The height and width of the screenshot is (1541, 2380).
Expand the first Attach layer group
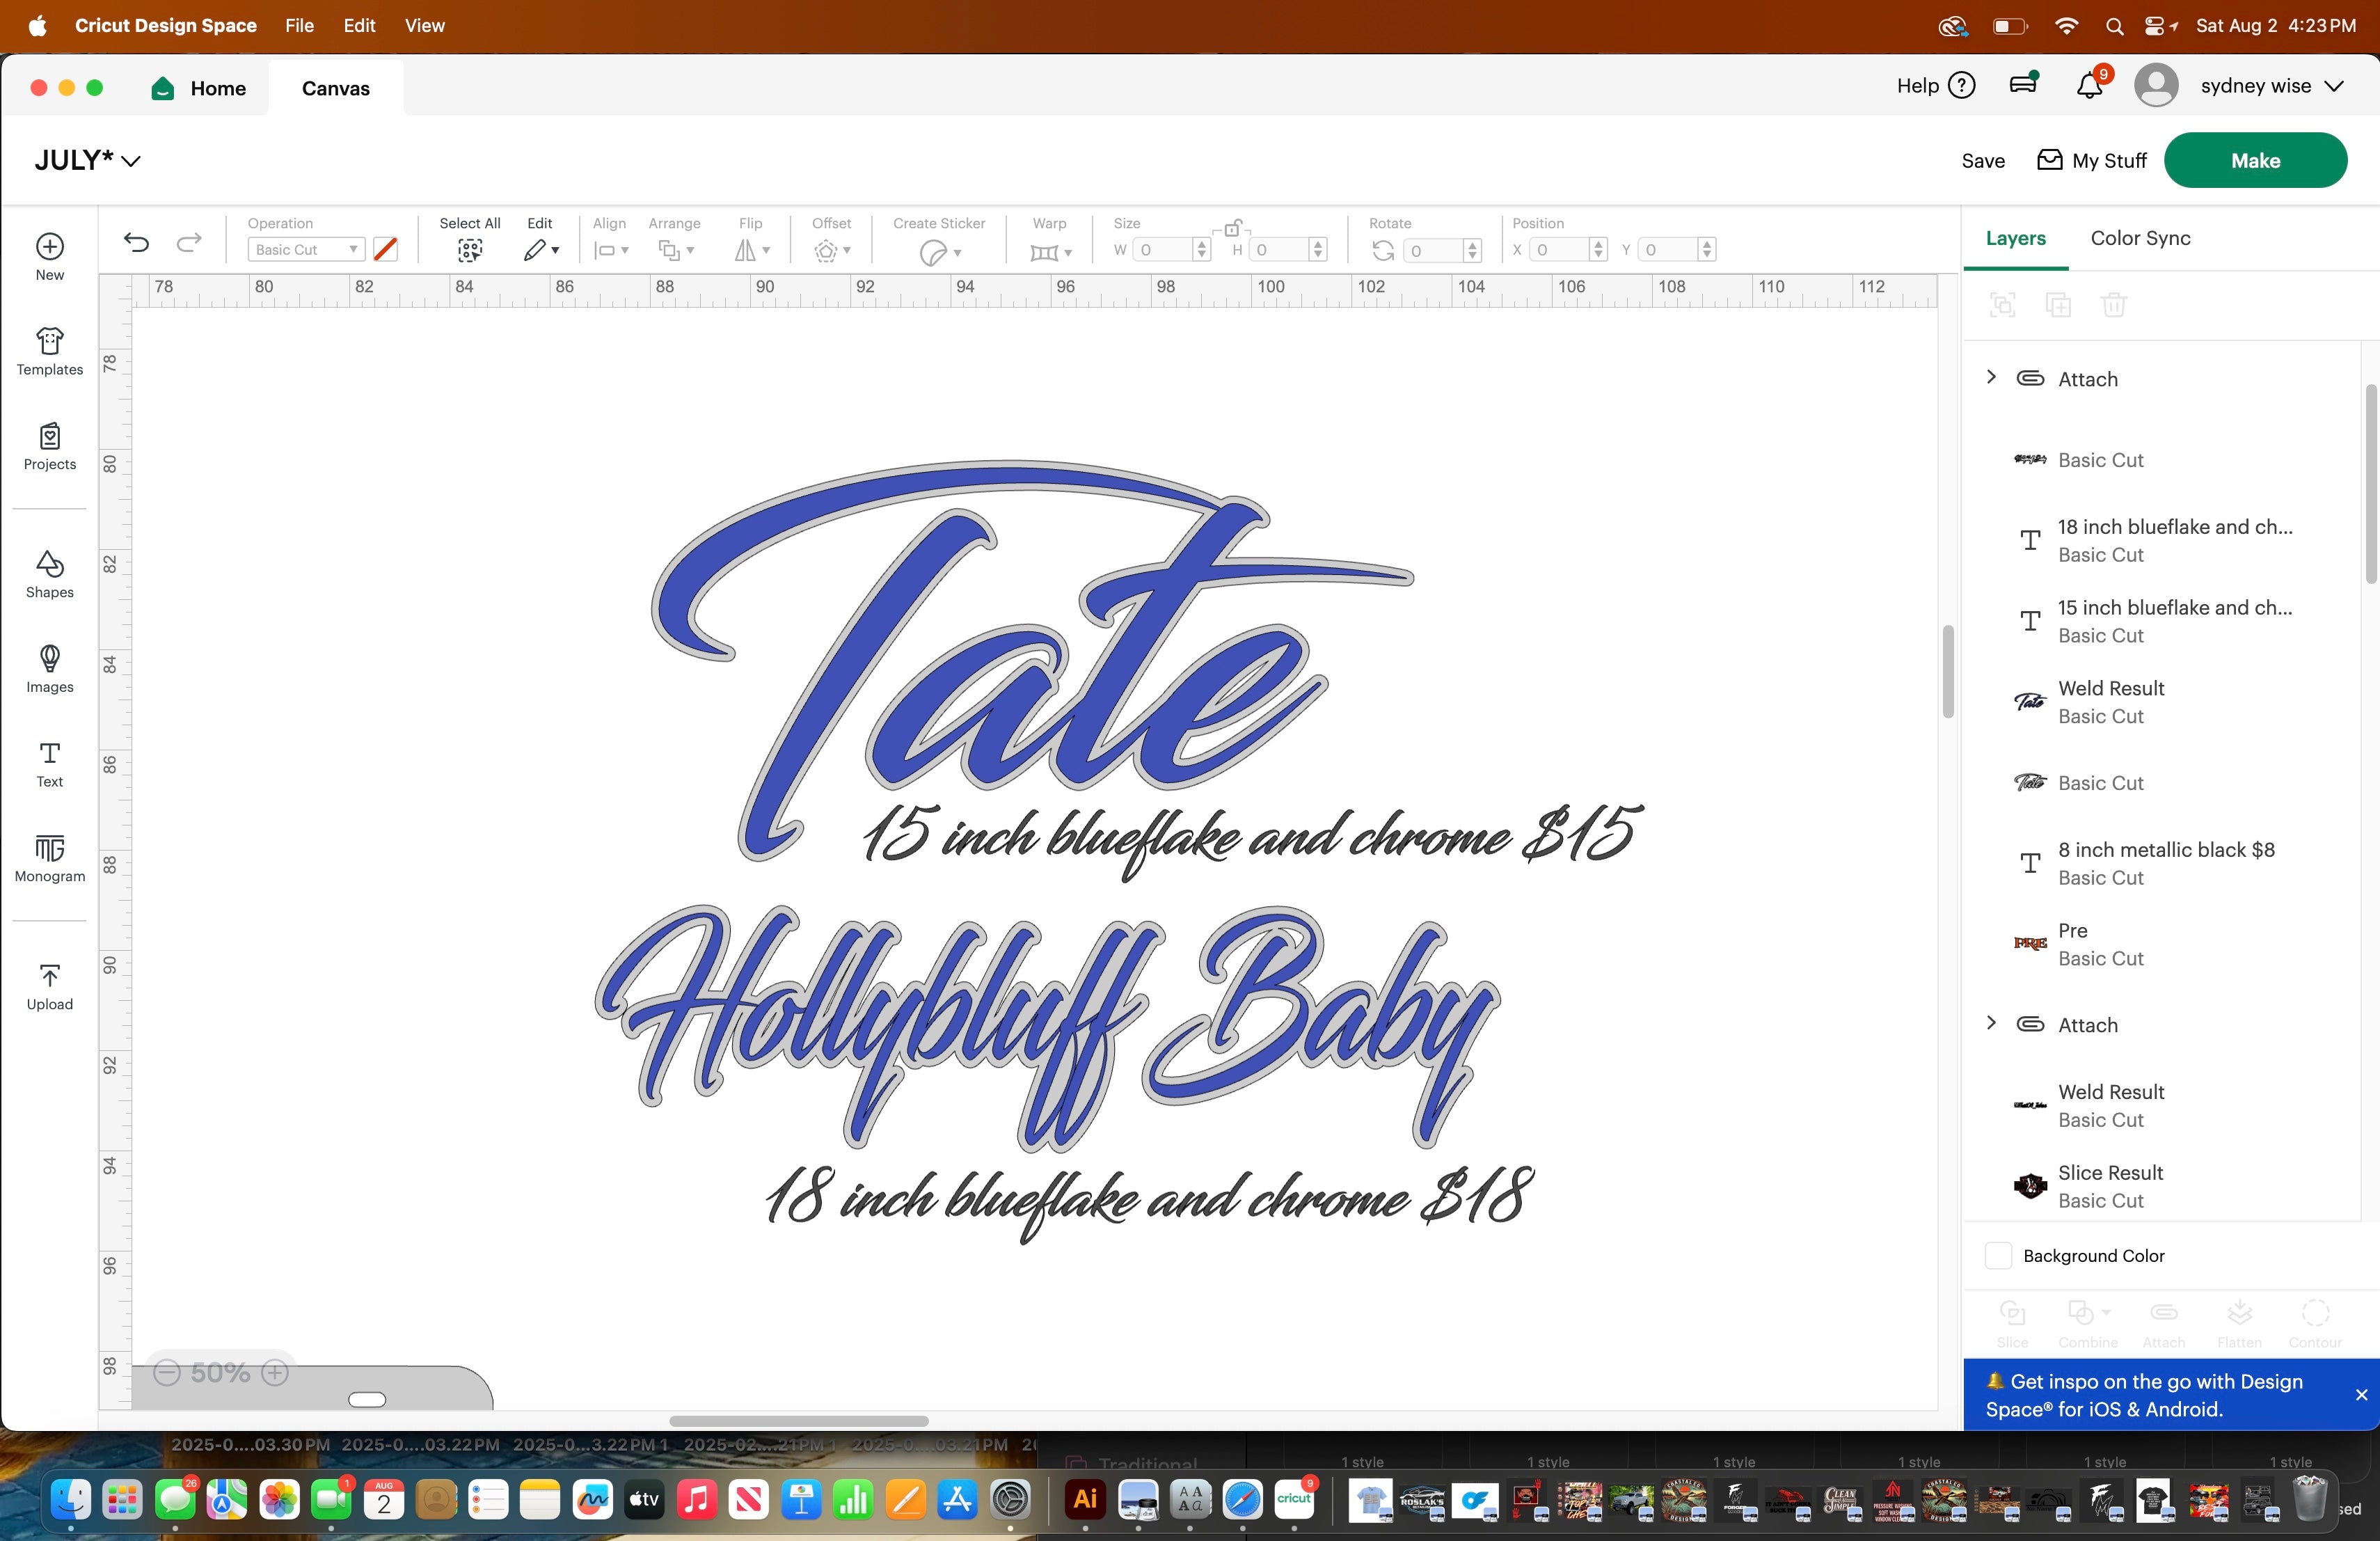coord(1991,377)
